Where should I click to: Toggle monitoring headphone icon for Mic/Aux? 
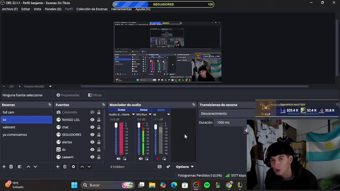tap(147, 159)
